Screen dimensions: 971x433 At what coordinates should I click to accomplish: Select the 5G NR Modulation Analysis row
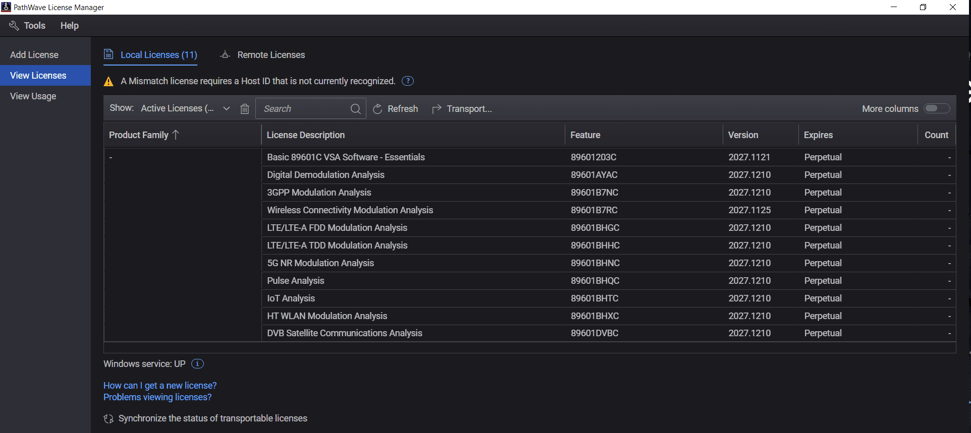[320, 263]
